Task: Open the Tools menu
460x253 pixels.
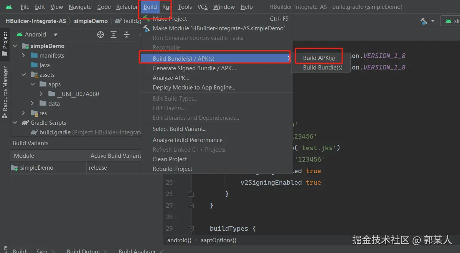Action: [185, 7]
